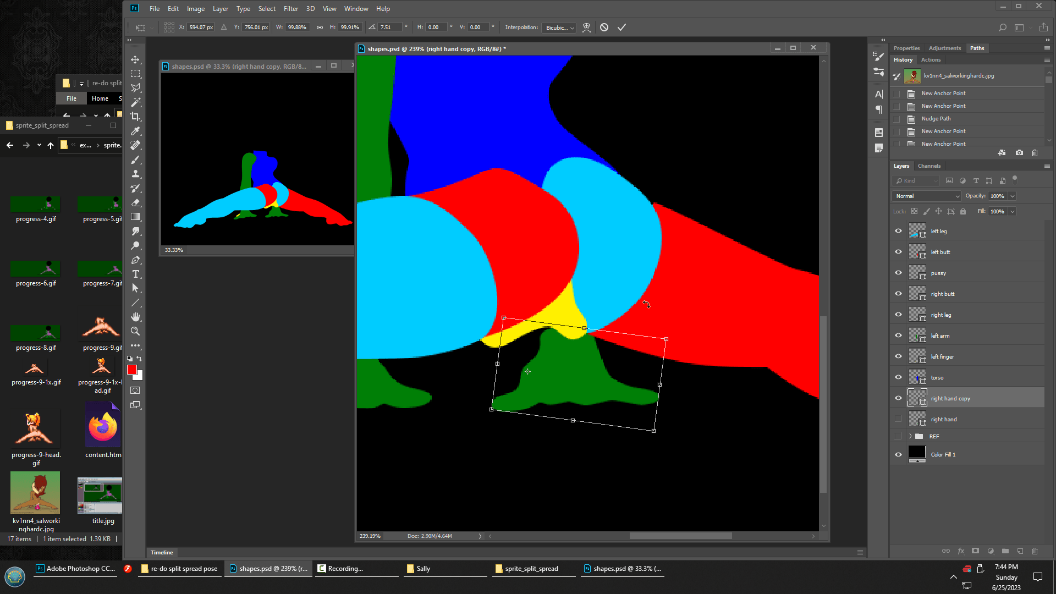
Task: Cancel transform with the no-entry icon
Action: coord(604,27)
